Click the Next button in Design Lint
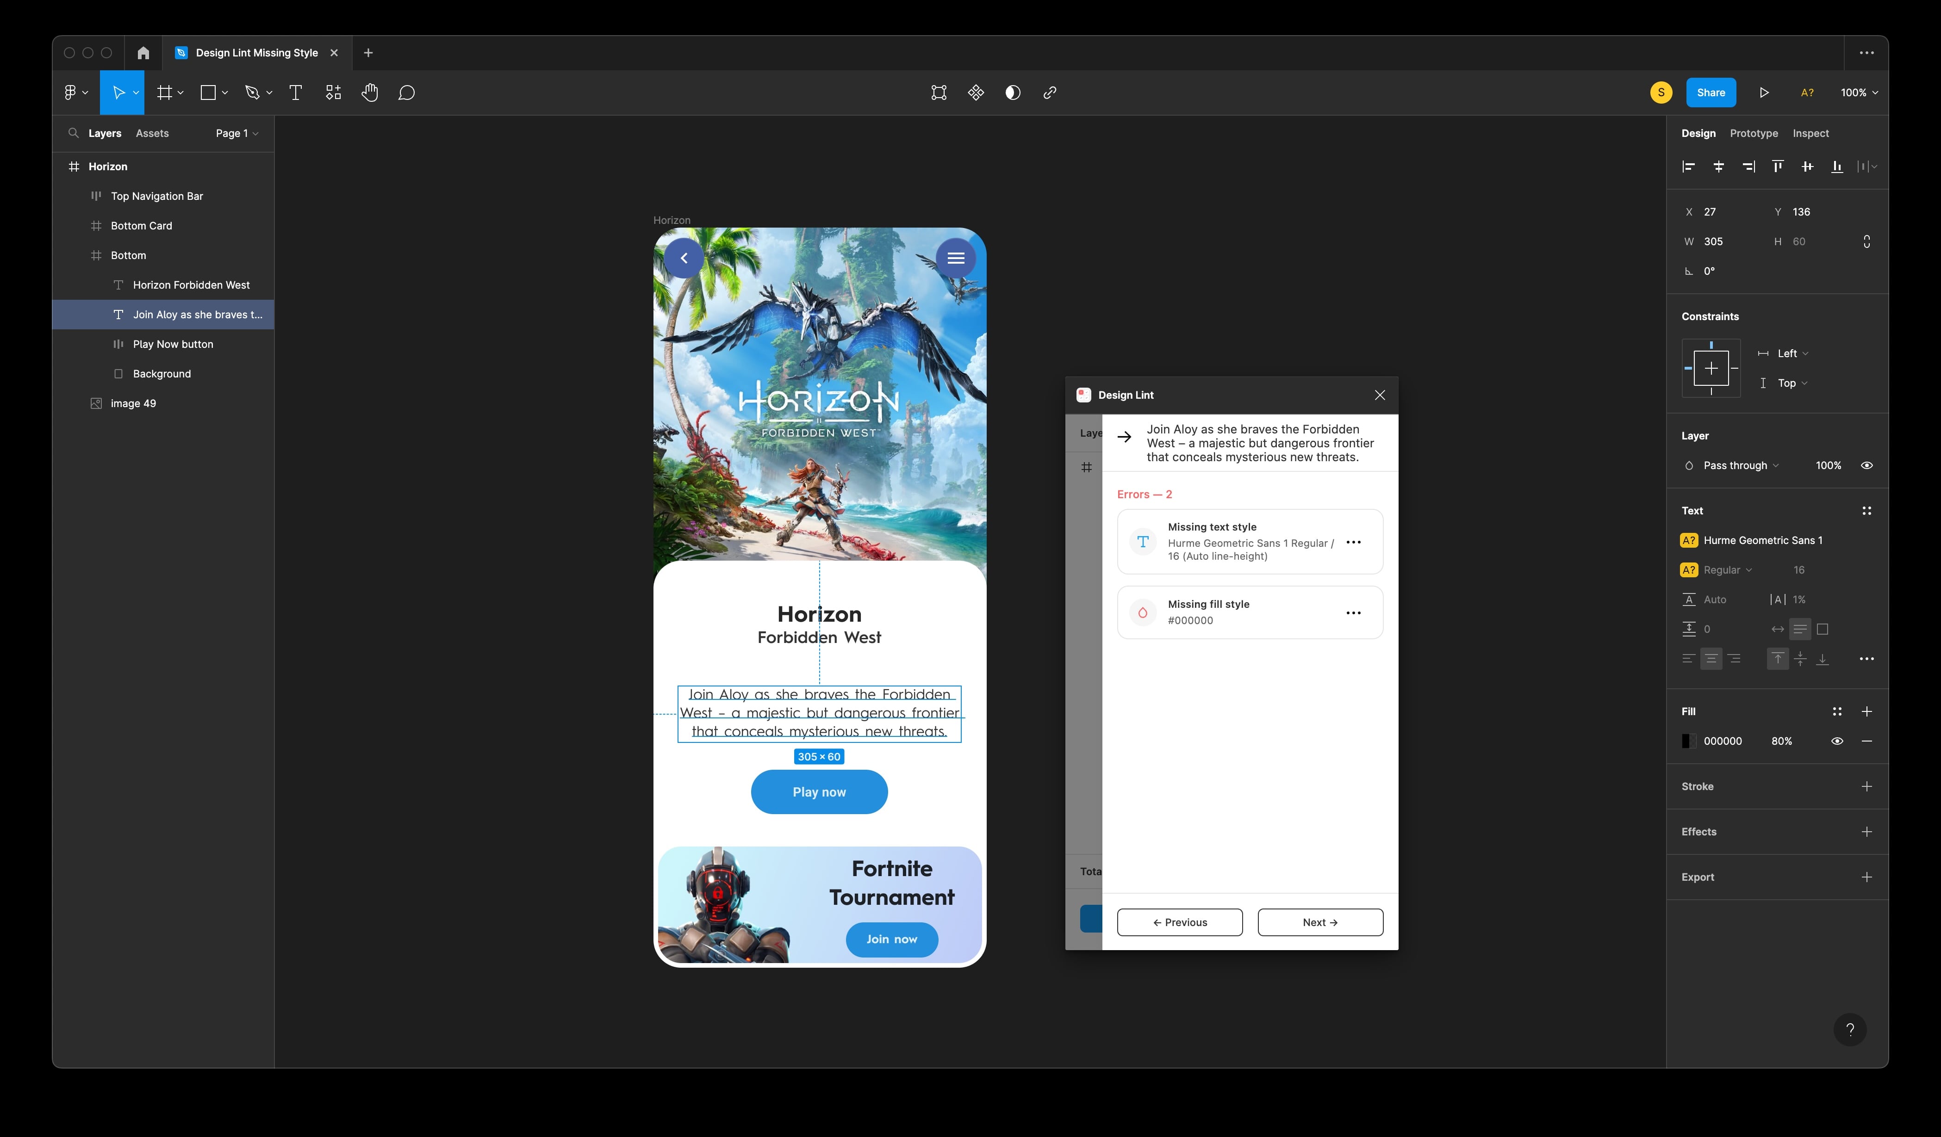Viewport: 1941px width, 1137px height. point(1319,922)
